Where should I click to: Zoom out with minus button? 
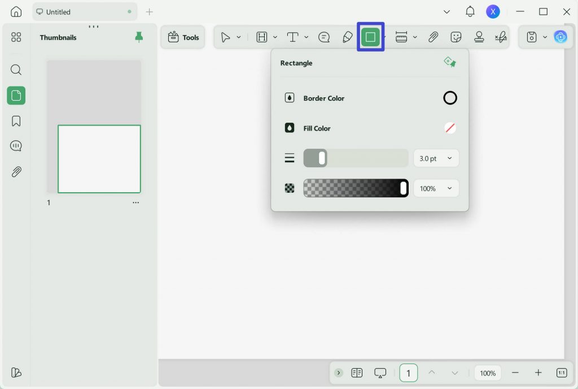(x=515, y=373)
